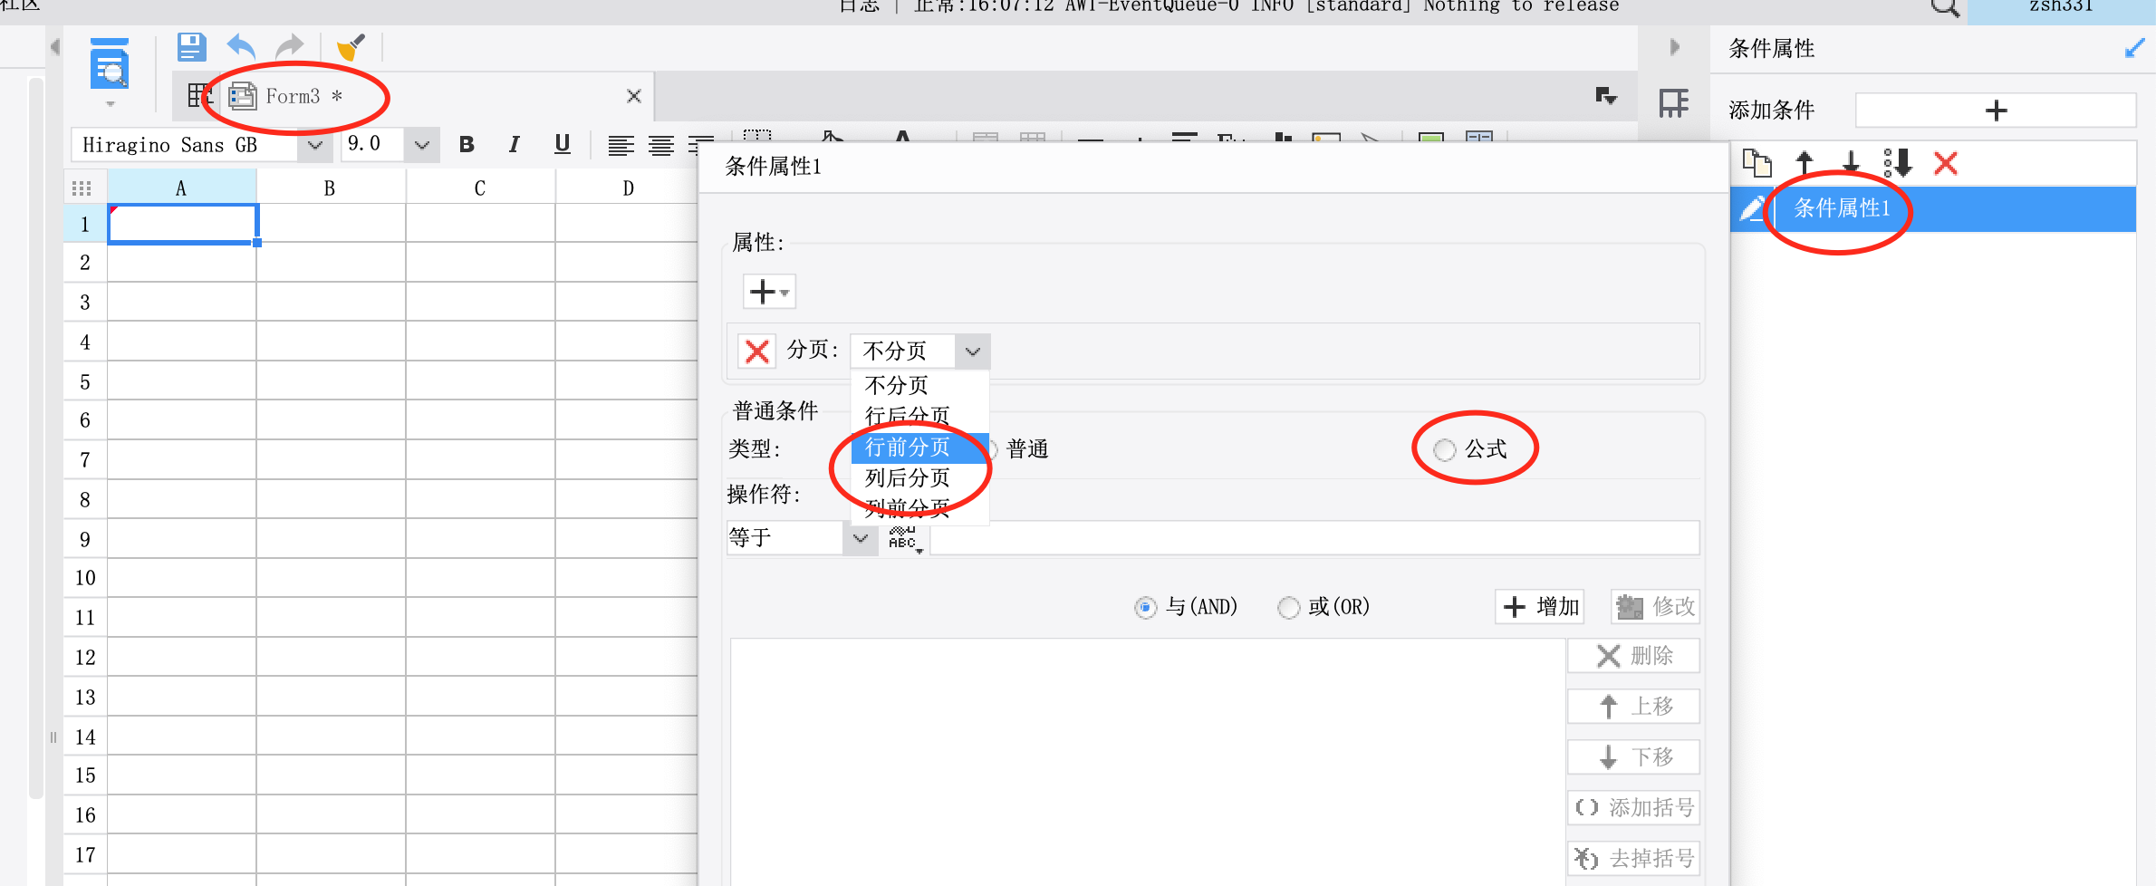Open the 等于 operator dropdown
Screen dimensions: 2156x886
pos(860,538)
